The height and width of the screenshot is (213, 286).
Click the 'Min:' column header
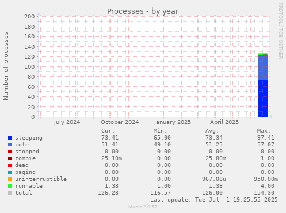coord(160,131)
